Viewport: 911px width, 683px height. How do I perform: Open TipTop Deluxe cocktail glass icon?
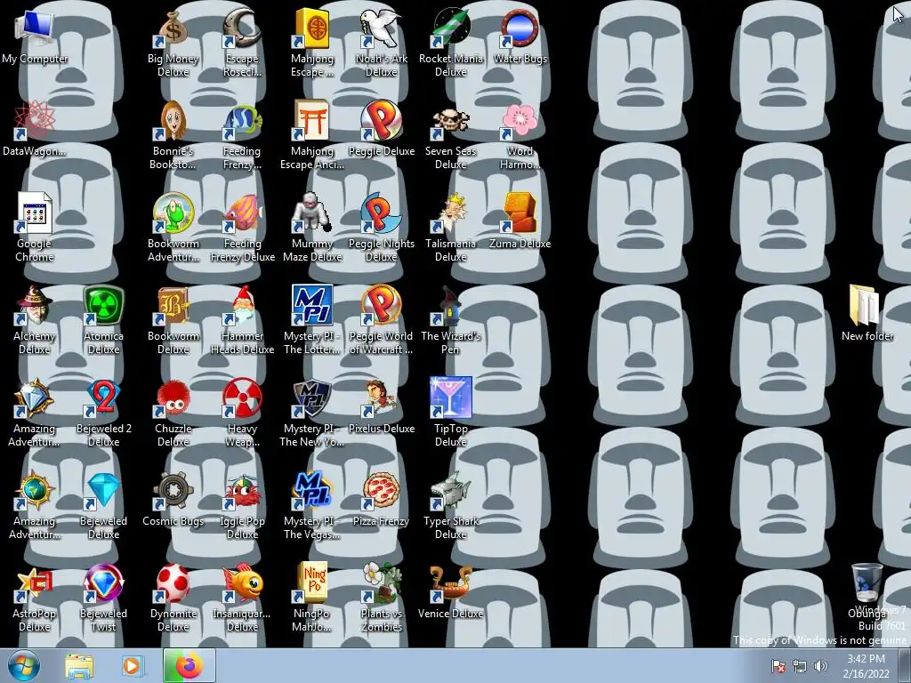point(451,398)
